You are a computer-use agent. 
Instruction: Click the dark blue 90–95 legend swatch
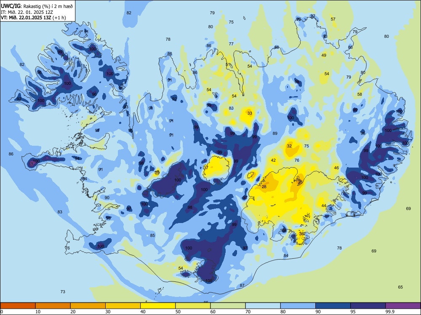tap(333, 306)
